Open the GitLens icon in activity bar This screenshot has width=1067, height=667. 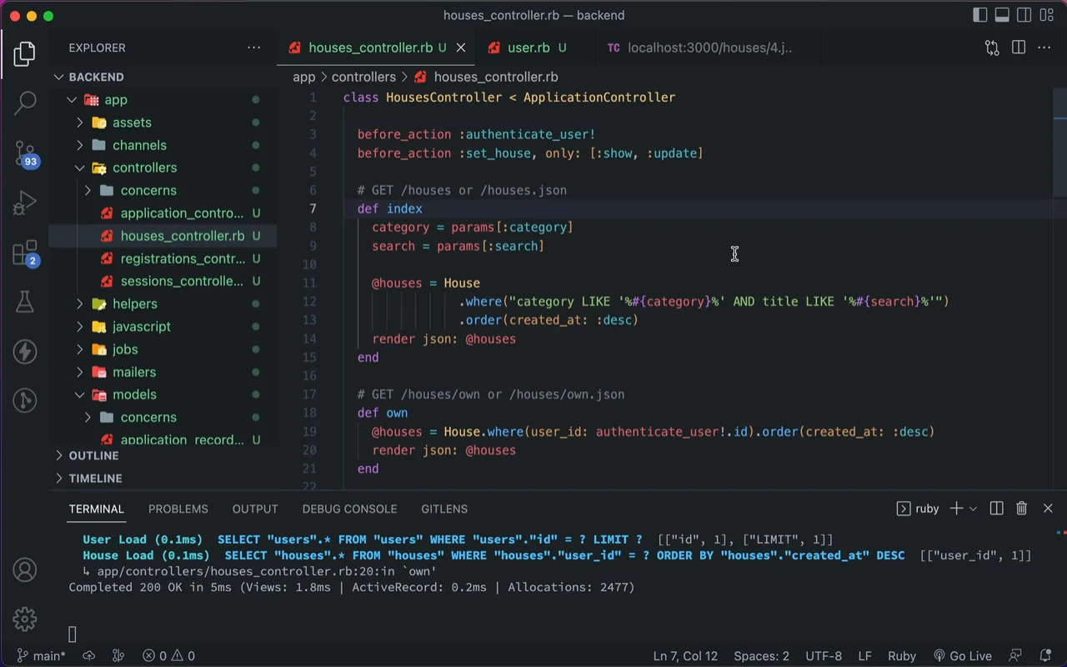[x=25, y=401]
